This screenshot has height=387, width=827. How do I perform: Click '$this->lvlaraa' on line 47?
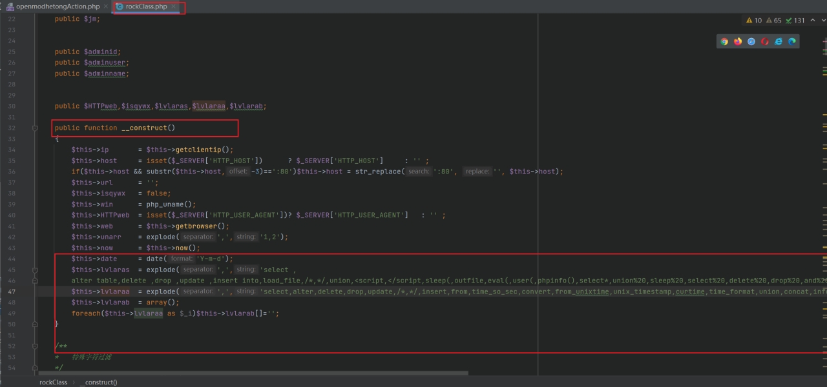[101, 292]
